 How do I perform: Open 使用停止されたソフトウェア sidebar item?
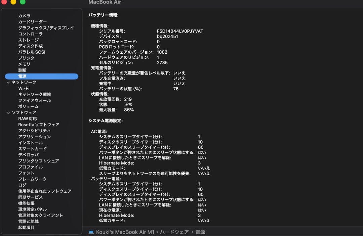pos(45,191)
